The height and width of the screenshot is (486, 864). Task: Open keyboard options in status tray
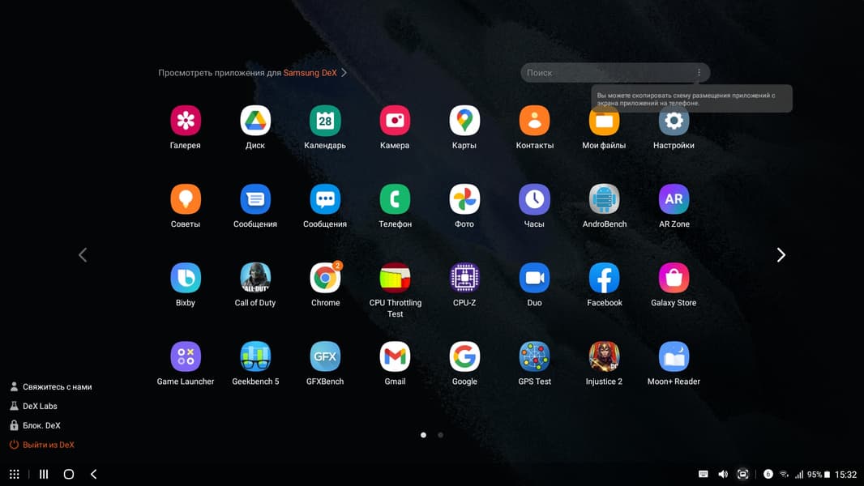click(703, 474)
